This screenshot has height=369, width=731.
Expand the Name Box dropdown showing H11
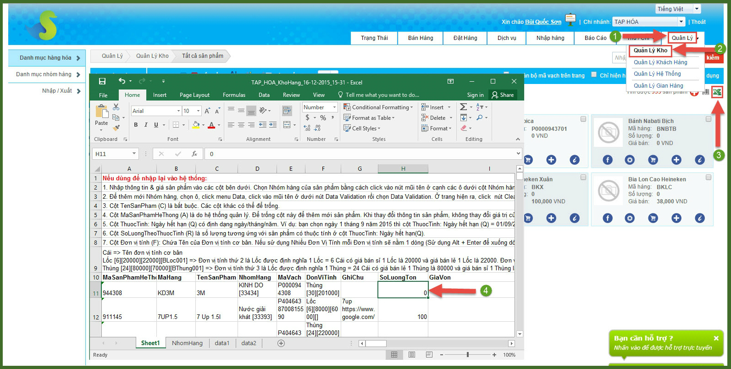[x=134, y=154]
